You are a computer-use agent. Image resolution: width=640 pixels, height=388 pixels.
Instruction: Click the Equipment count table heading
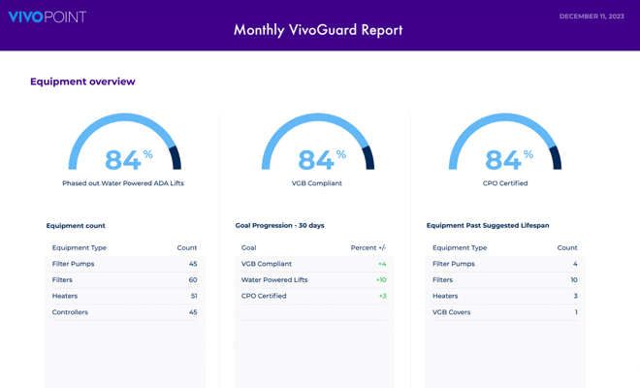[x=76, y=225]
